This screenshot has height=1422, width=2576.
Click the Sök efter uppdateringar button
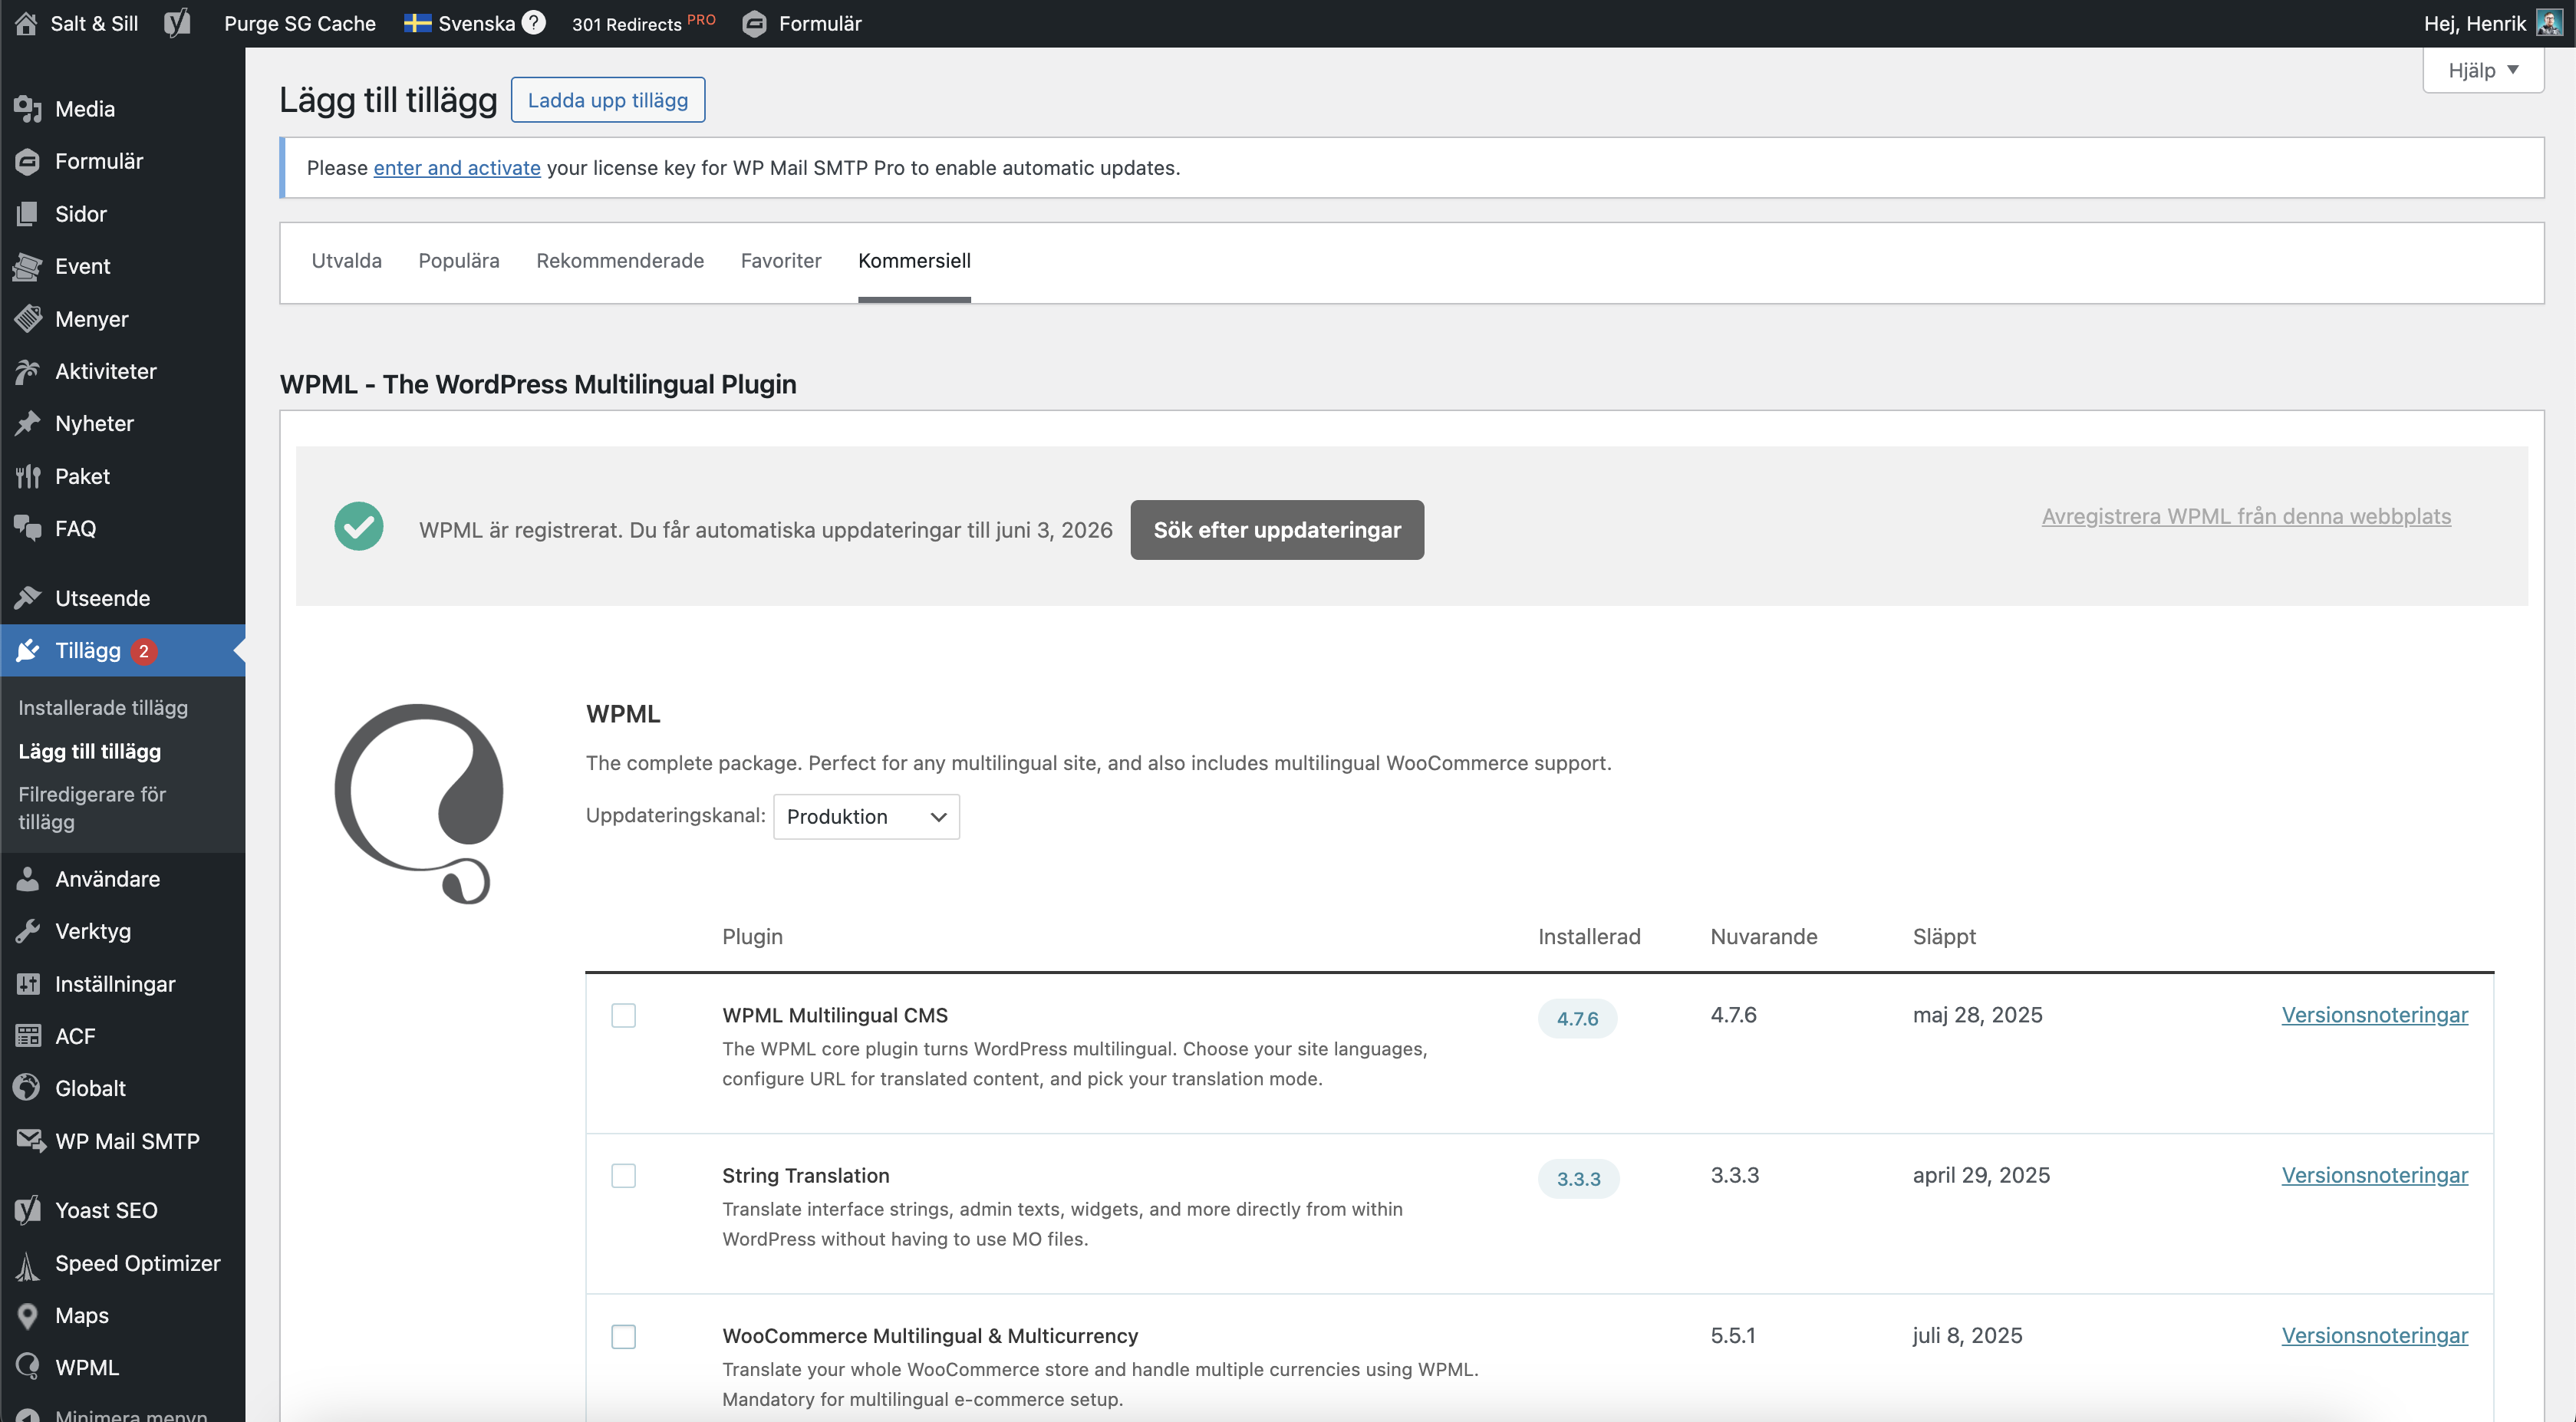click(1277, 530)
